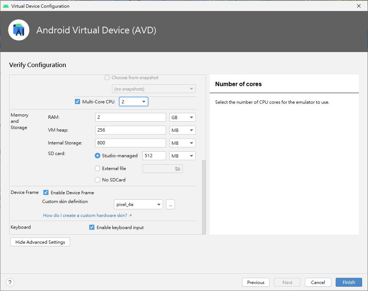
Task: Open the Multi-Core CPU count dropdown
Action: 134,102
